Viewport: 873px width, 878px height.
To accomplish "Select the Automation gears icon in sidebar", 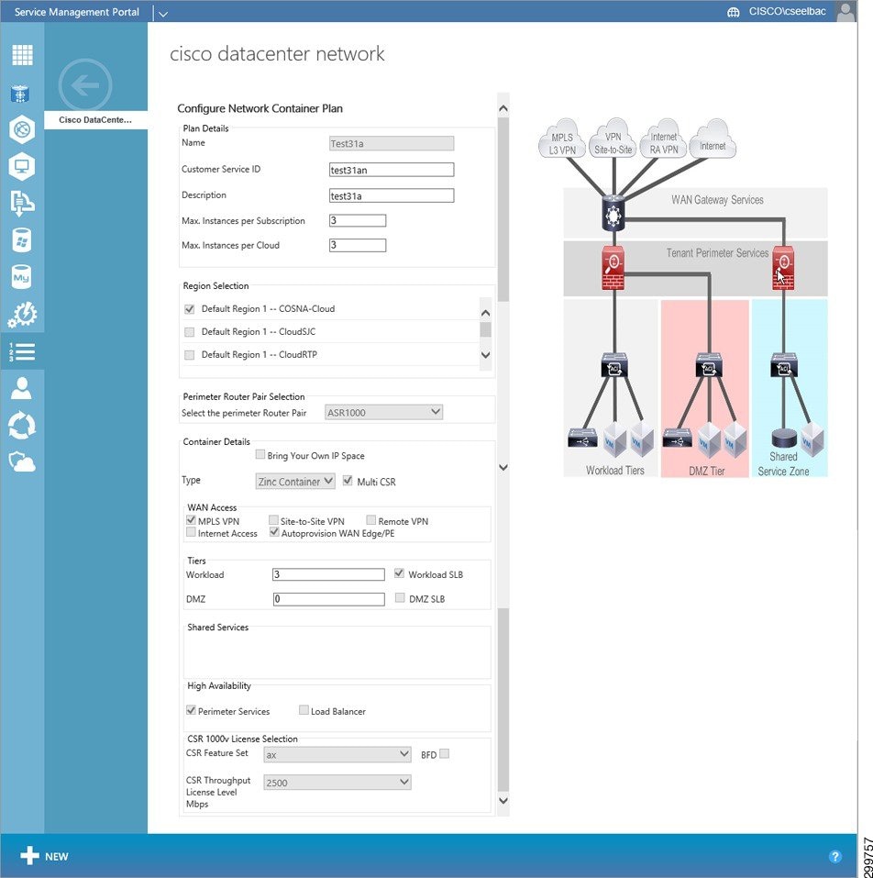I will pos(22,314).
